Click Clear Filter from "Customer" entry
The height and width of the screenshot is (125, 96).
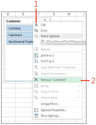58,67
